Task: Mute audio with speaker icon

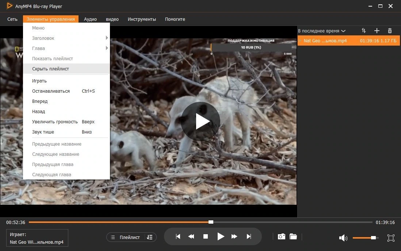Action: 343,238
